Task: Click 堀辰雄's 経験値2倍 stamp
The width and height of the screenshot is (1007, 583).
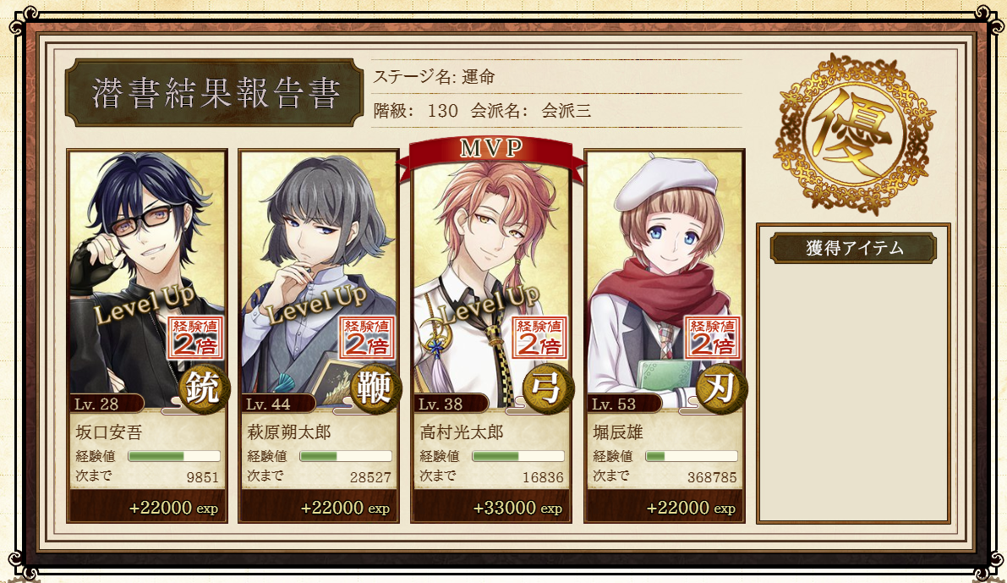Action: [712, 338]
